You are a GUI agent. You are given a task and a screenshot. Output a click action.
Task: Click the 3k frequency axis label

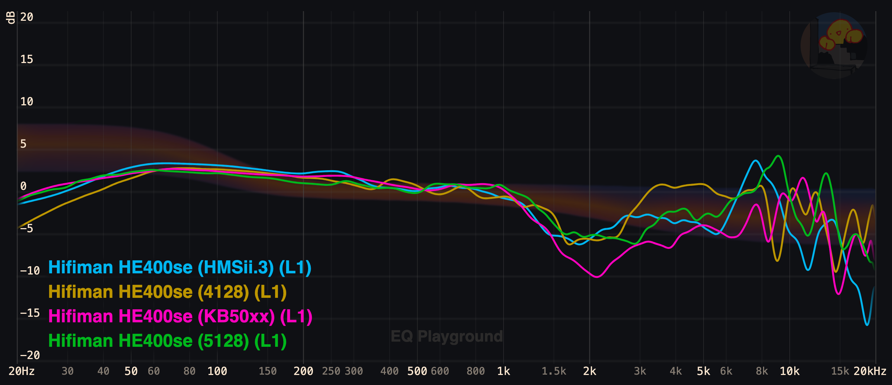click(x=640, y=371)
